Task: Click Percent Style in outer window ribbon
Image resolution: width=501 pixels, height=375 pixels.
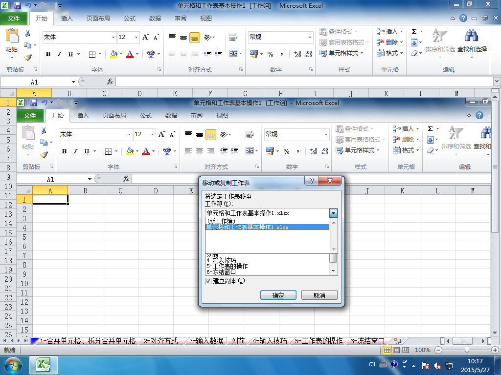Action: coord(270,54)
